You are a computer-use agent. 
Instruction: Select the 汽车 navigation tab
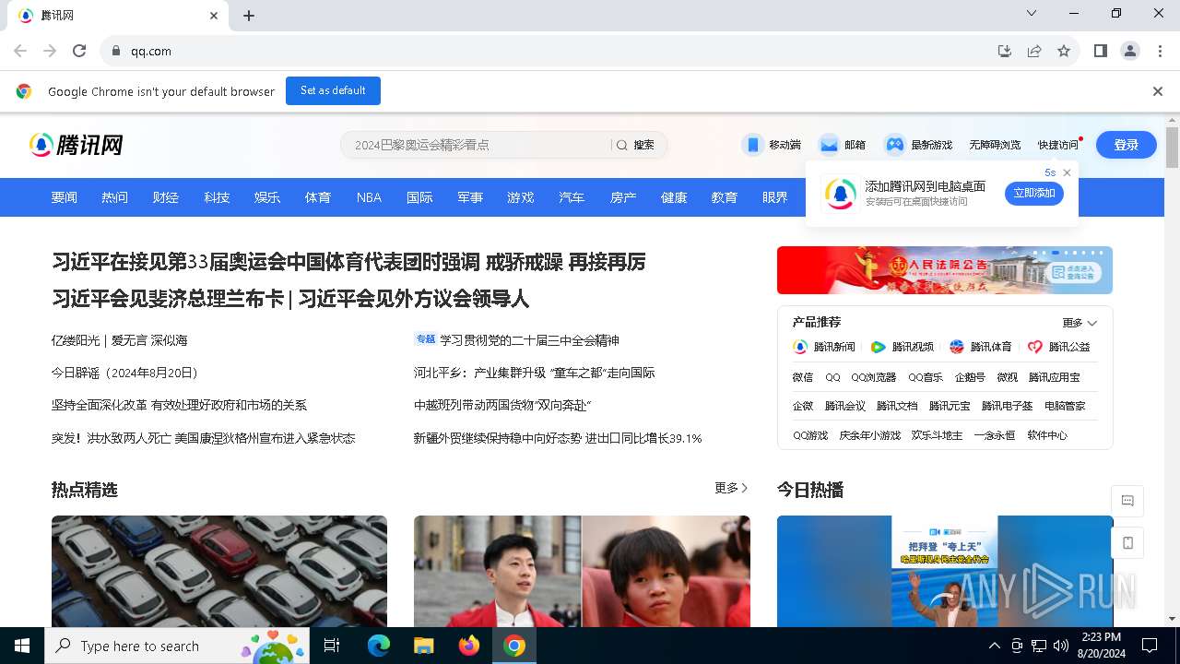pos(572,197)
